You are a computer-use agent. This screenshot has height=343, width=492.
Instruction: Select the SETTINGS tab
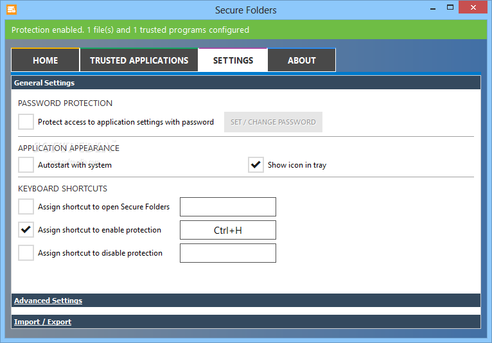click(233, 60)
